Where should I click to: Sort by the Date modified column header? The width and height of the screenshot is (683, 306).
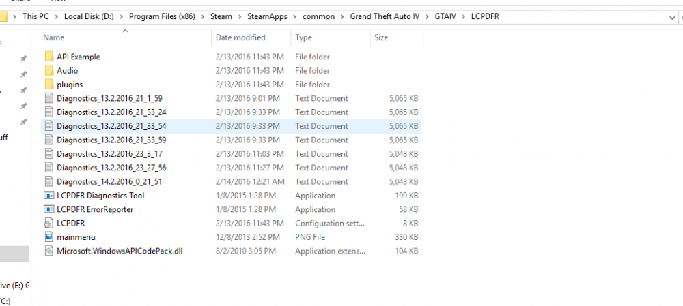pyautogui.click(x=240, y=37)
